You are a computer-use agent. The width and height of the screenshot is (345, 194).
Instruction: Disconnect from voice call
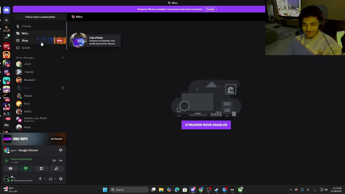(x=61, y=161)
